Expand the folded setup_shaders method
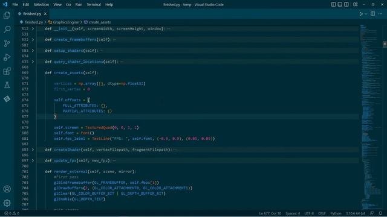 point(33,51)
